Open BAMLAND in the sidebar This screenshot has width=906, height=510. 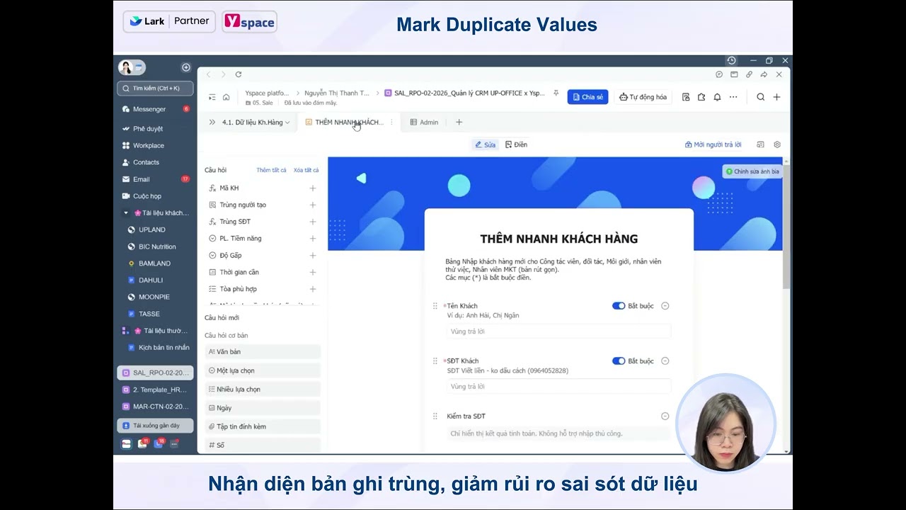pos(154,263)
